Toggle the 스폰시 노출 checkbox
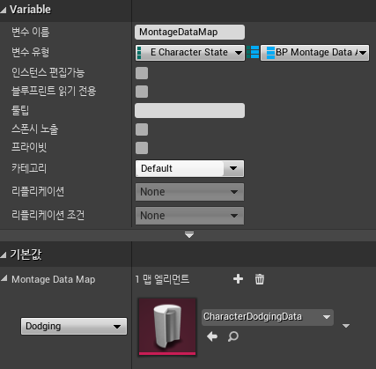The height and width of the screenshot is (369, 376). 142,129
